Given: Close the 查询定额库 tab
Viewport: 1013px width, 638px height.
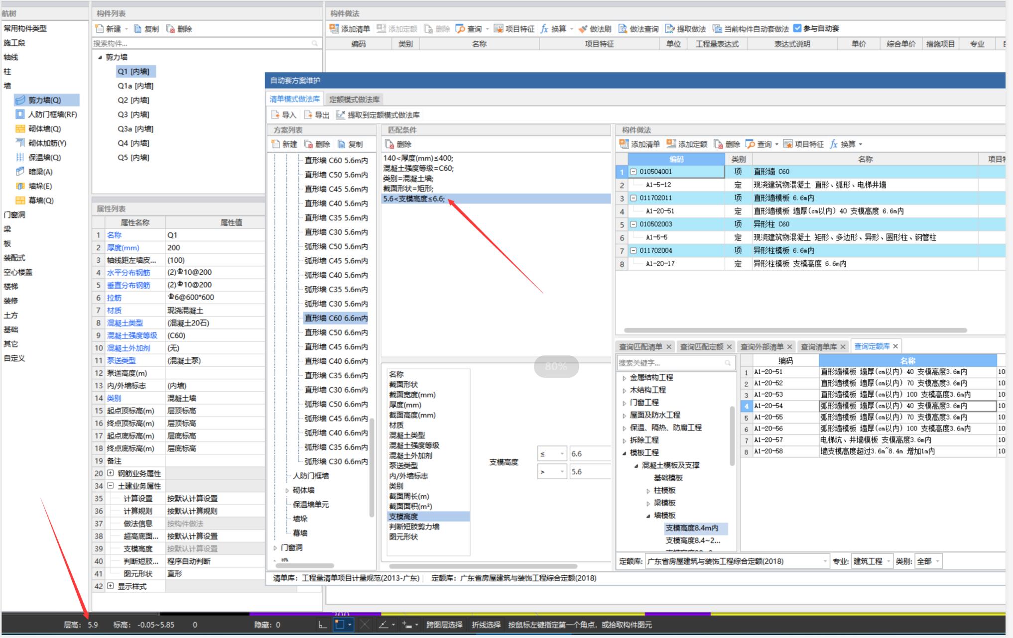Looking at the screenshot, I should click(895, 346).
